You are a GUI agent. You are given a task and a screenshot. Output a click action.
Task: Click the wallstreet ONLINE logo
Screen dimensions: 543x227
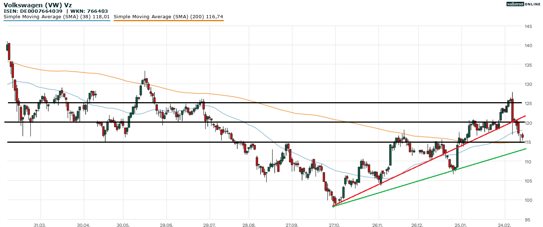pos(523,4)
